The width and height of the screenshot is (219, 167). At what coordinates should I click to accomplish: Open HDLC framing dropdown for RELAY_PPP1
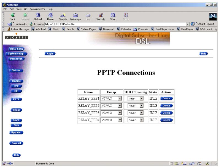coord(142,98)
